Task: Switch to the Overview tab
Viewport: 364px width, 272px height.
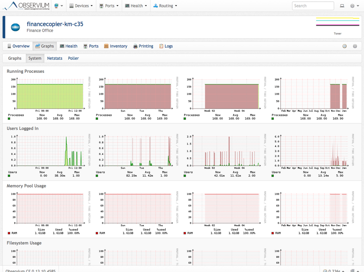Action: coord(19,46)
